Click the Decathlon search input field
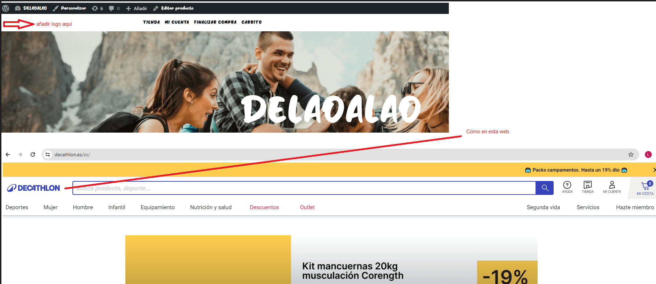The image size is (656, 284). pyautogui.click(x=304, y=188)
